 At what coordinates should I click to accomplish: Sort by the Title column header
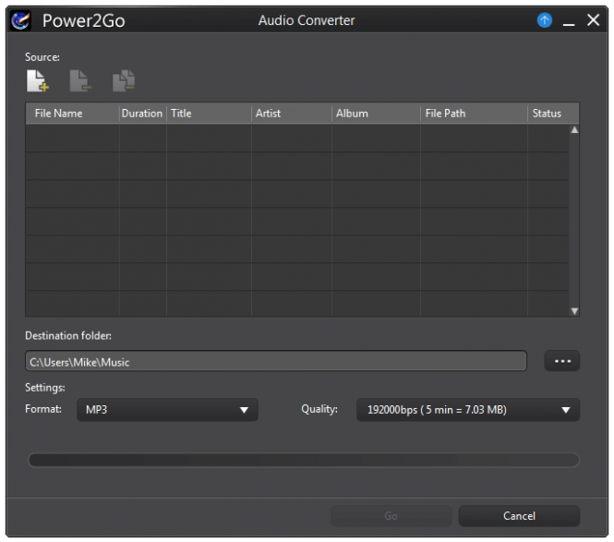coord(209,114)
